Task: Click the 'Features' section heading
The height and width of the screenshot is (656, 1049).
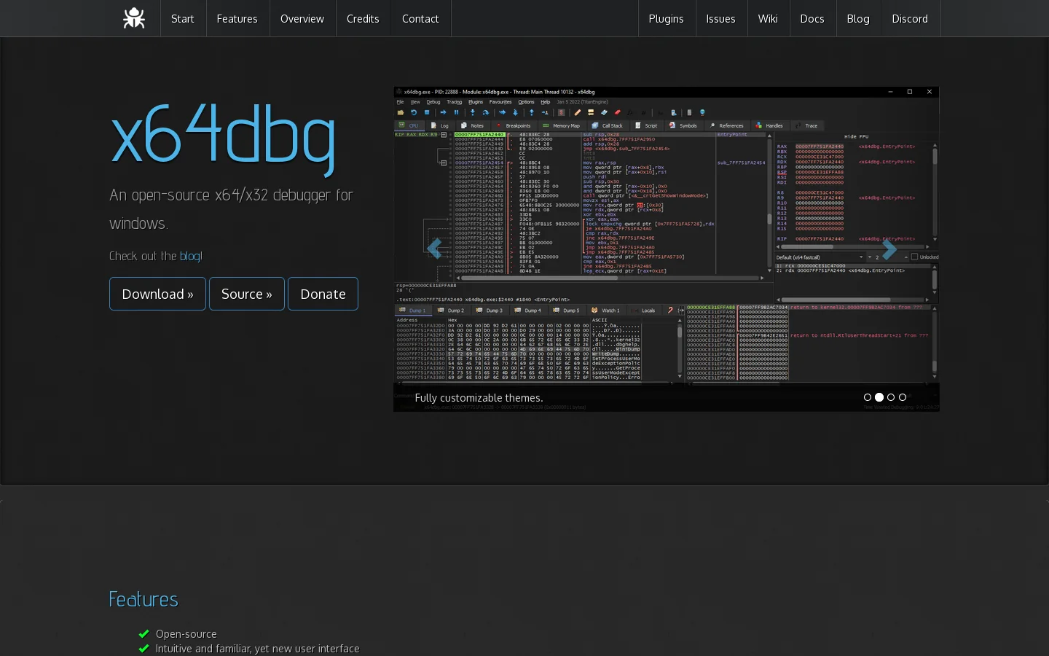Action: click(144, 599)
